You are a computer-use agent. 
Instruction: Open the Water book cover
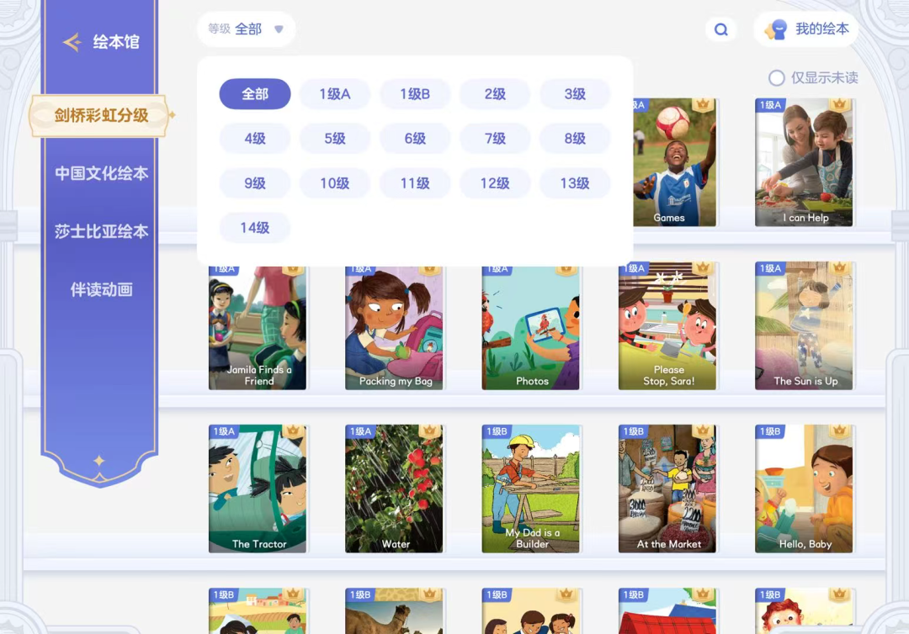coord(394,489)
